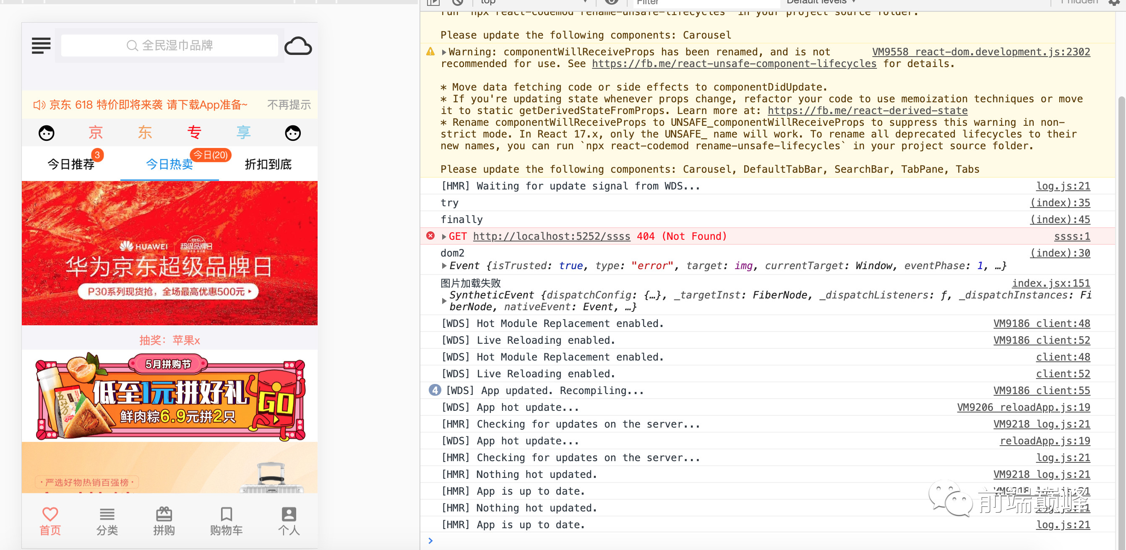
Task: Open the Huawei 超级品牌日 banner
Action: 169,253
